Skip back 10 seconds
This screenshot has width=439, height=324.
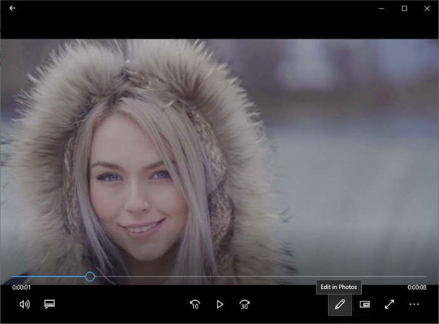(x=195, y=305)
